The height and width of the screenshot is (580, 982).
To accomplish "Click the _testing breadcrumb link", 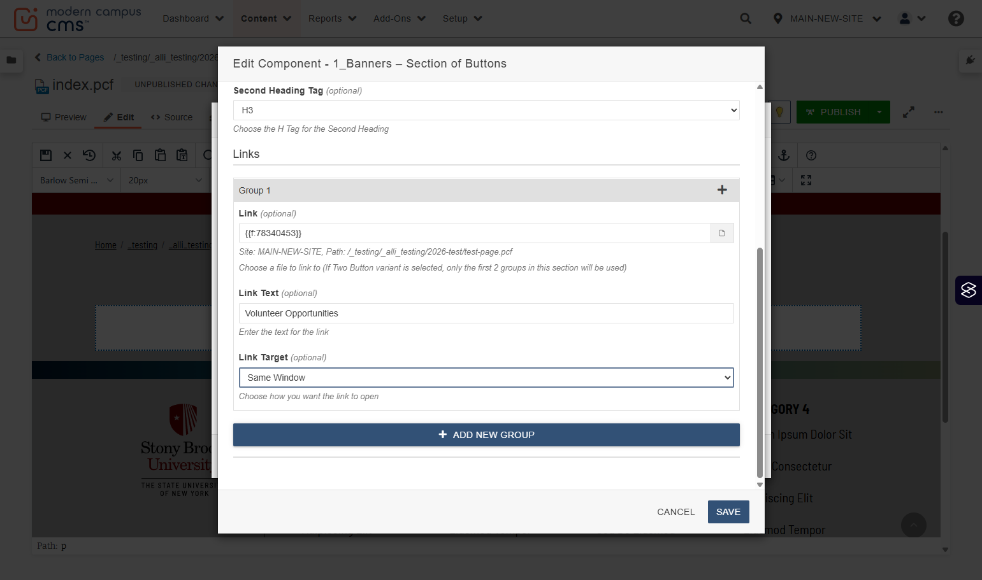I will [143, 245].
